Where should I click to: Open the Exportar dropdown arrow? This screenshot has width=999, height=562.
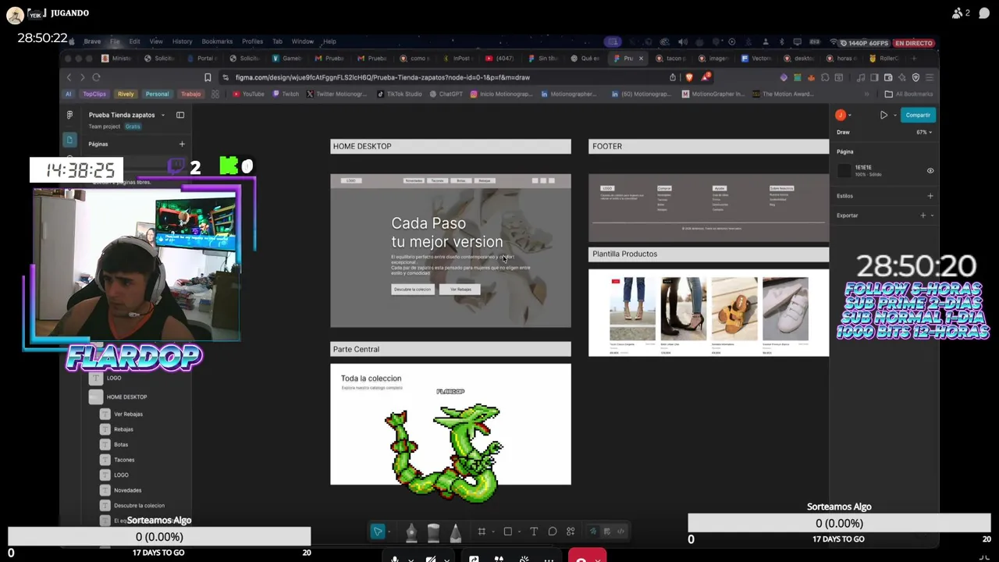pyautogui.click(x=932, y=215)
